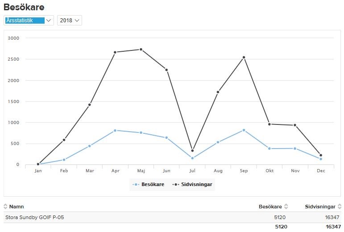
Task: Click the Sidvisningar data point for Jun
Action: tap(166, 70)
